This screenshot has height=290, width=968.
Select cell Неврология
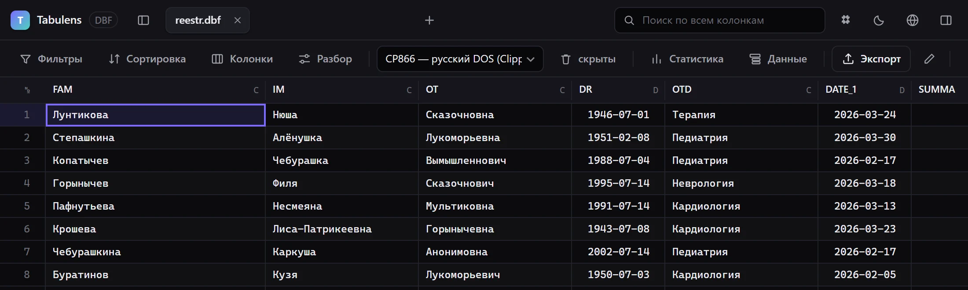coord(741,183)
